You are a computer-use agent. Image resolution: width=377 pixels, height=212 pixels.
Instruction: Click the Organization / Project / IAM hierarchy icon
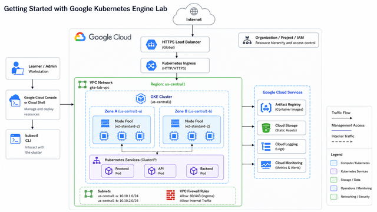247,40
